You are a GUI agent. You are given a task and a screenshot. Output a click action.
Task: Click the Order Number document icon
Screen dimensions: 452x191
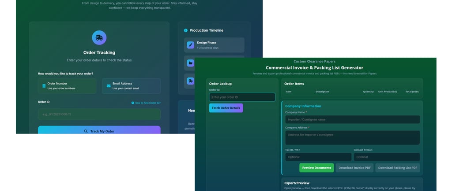pyautogui.click(x=44, y=86)
